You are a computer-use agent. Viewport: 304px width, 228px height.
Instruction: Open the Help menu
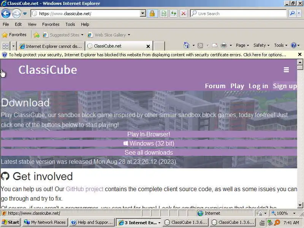[85, 24]
